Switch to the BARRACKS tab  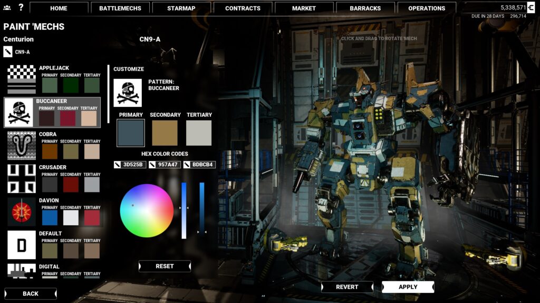click(x=365, y=8)
